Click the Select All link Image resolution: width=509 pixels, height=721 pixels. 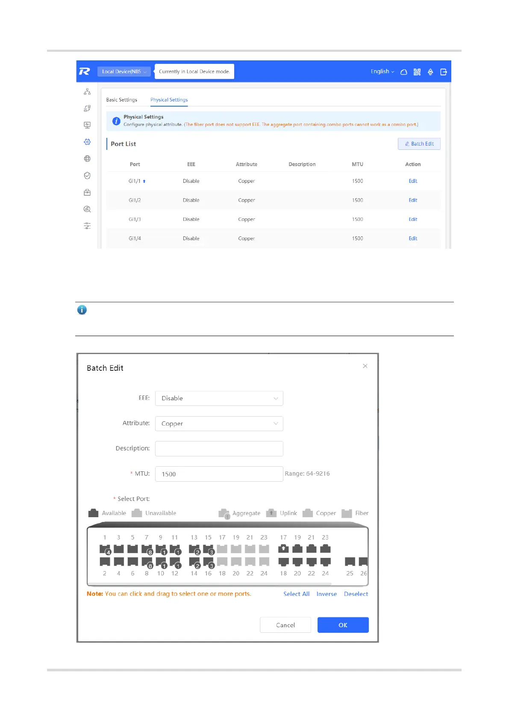click(297, 594)
